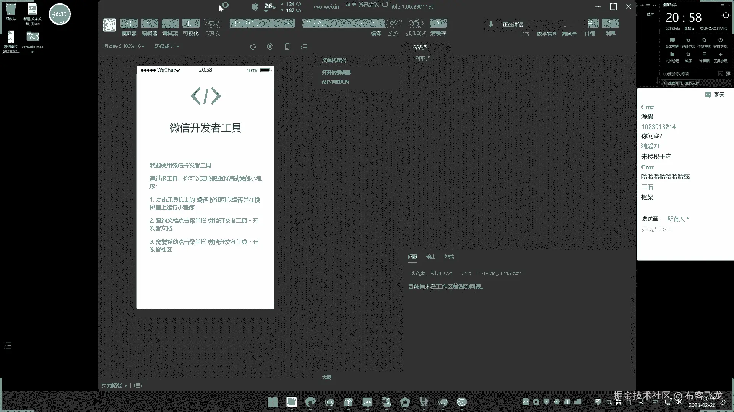Viewport: 734px width, 412px height.
Task: Click the Messages (消息) button
Action: coord(611,24)
